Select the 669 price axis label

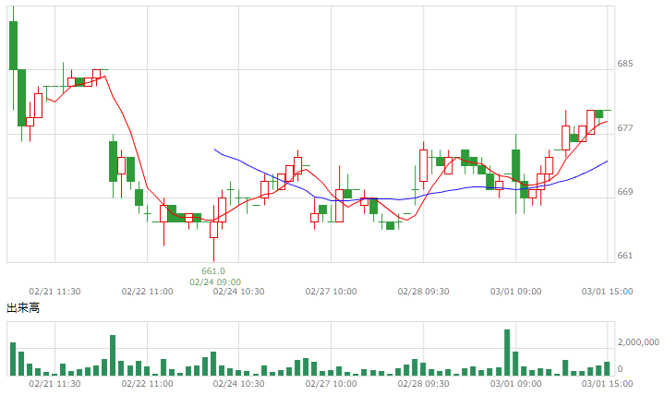tap(625, 192)
